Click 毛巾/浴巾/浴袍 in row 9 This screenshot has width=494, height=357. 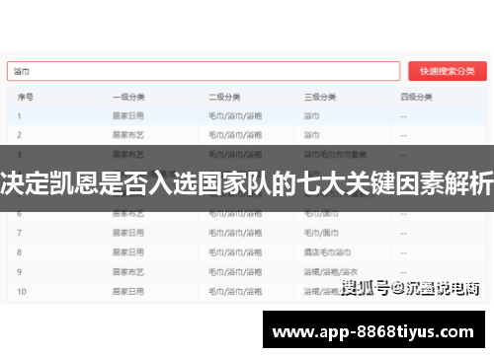[235, 271]
